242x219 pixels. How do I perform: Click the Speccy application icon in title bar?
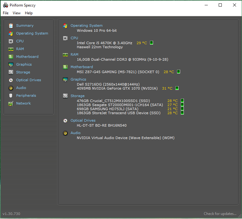click(x=6, y=5)
